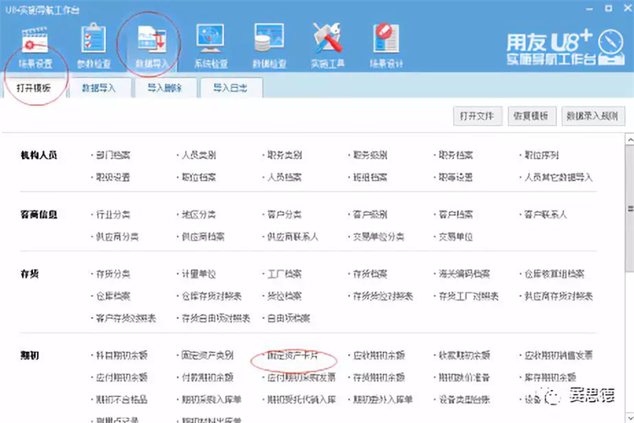Open the 固定资产卡片 template link
The width and height of the screenshot is (634, 423).
(292, 356)
